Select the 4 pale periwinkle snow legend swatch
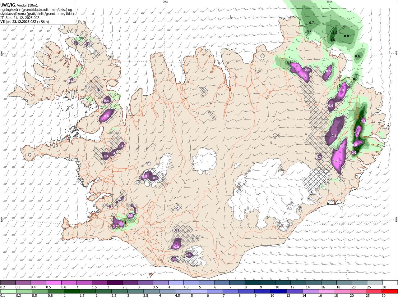The image size is (398, 298). (x=176, y=283)
